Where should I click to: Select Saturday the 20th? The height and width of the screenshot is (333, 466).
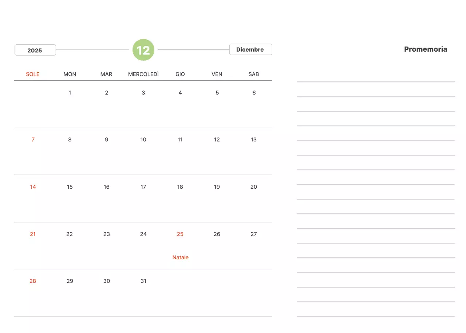click(x=254, y=187)
